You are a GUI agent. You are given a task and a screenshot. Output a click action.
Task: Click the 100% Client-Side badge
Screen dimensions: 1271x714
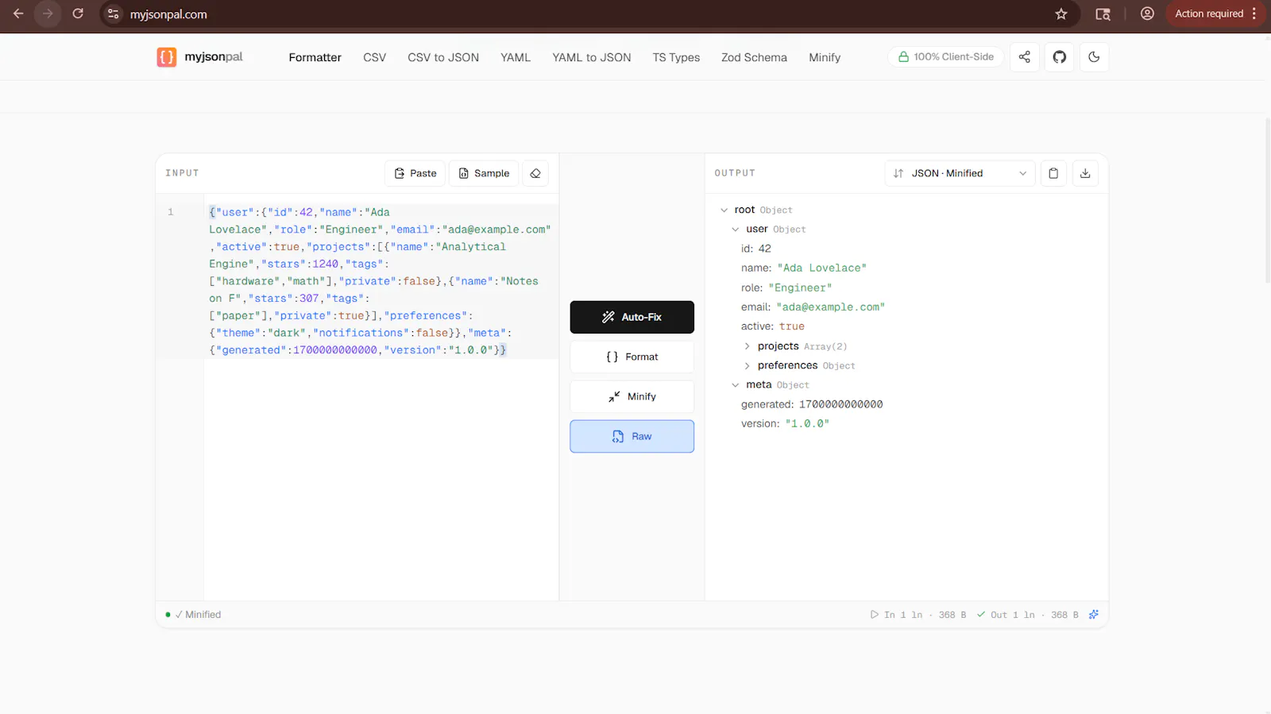[x=946, y=57]
